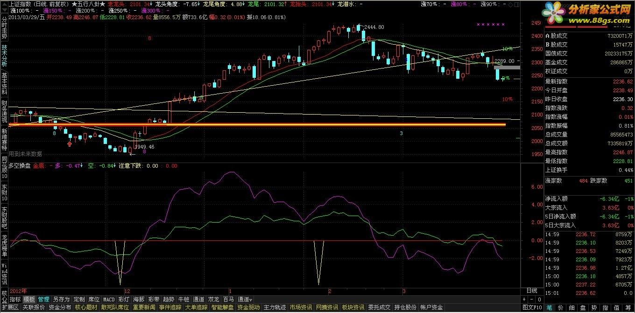Image resolution: width=635 pixels, height=313 pixels.
Task: Open the 通道 dropdown with arrow
Action: (245, 299)
